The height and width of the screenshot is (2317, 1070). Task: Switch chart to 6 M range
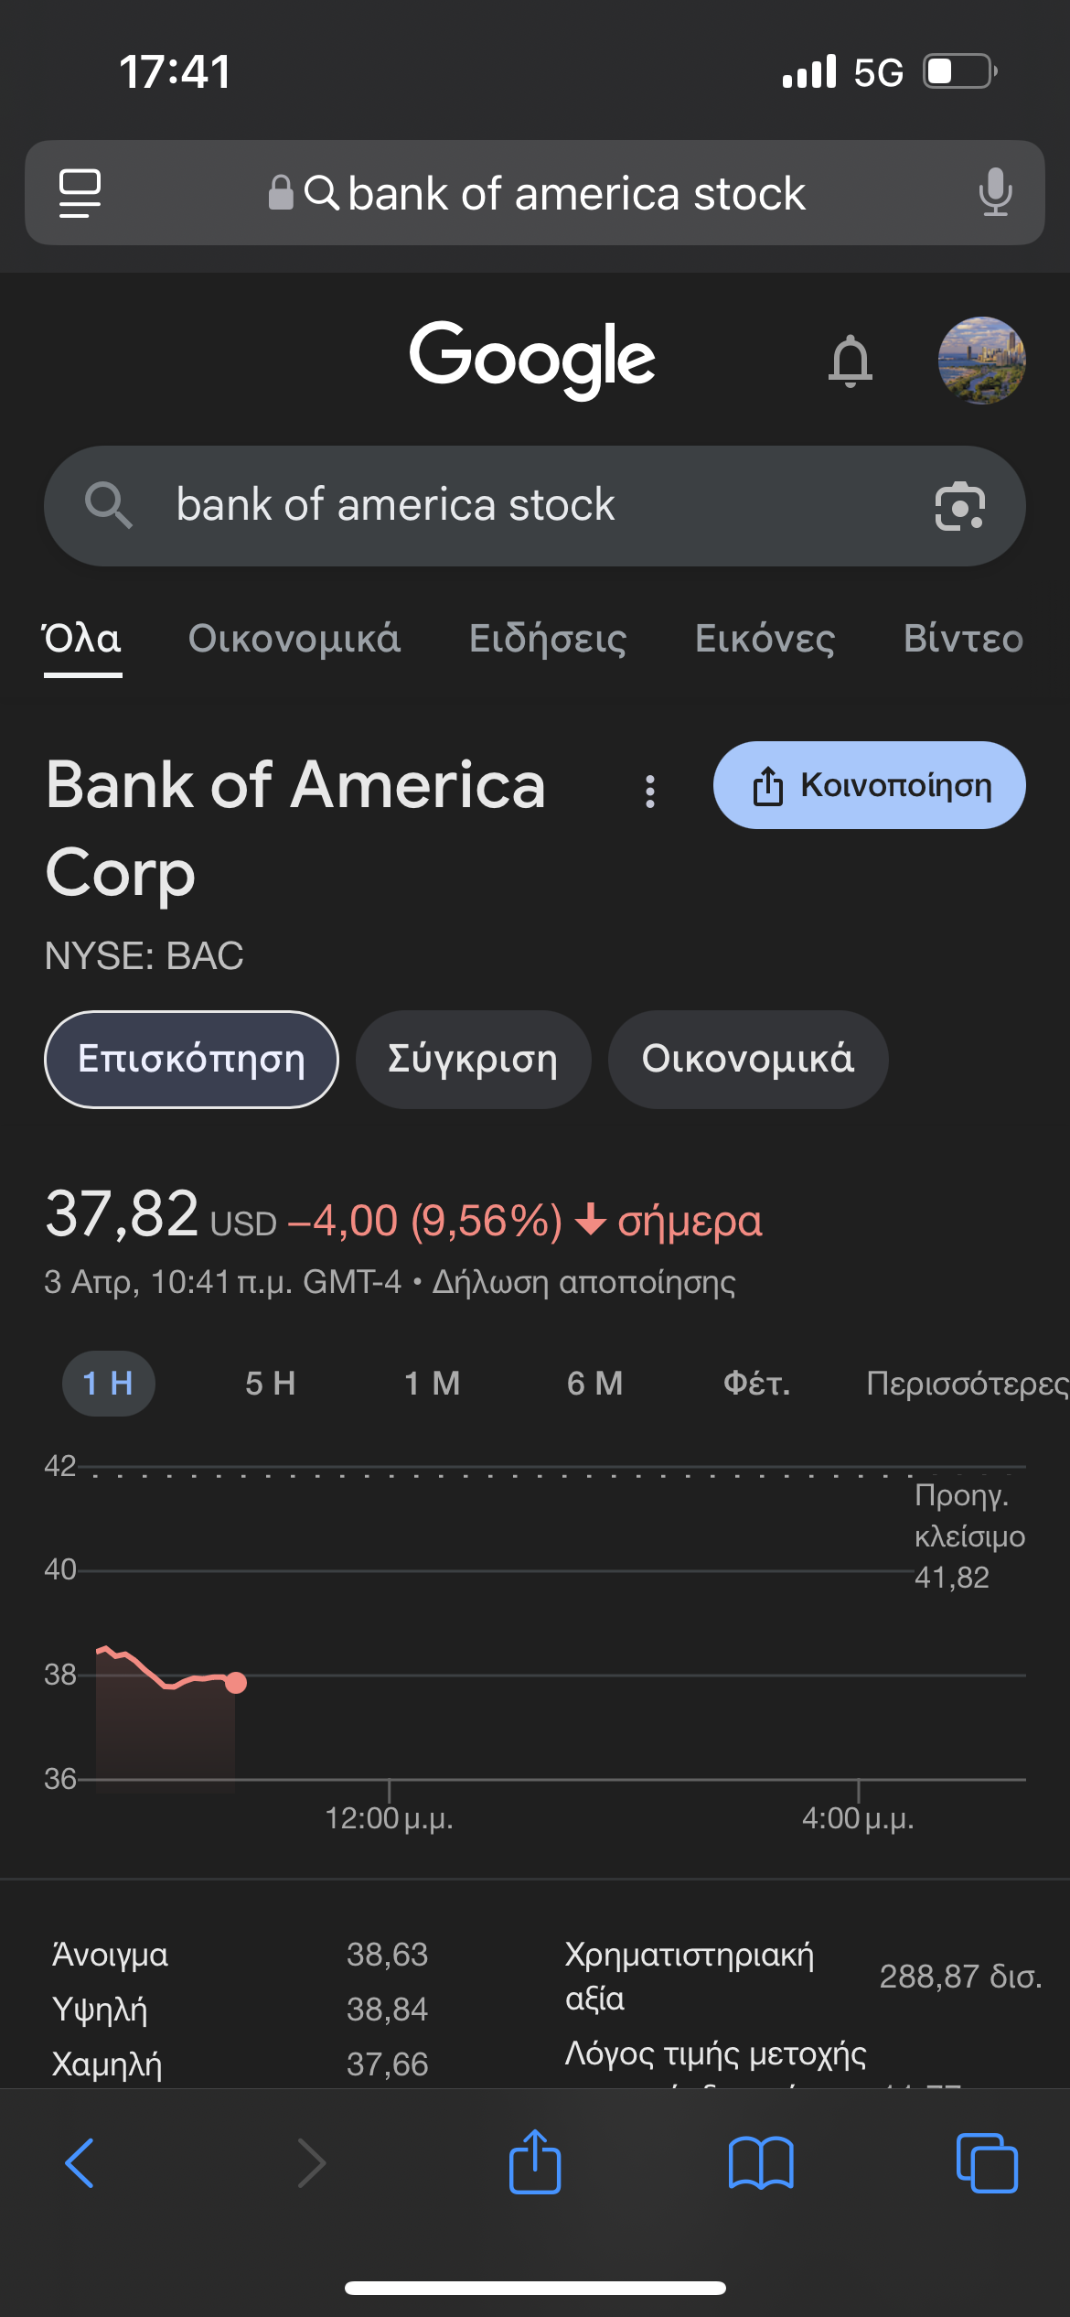(x=594, y=1383)
